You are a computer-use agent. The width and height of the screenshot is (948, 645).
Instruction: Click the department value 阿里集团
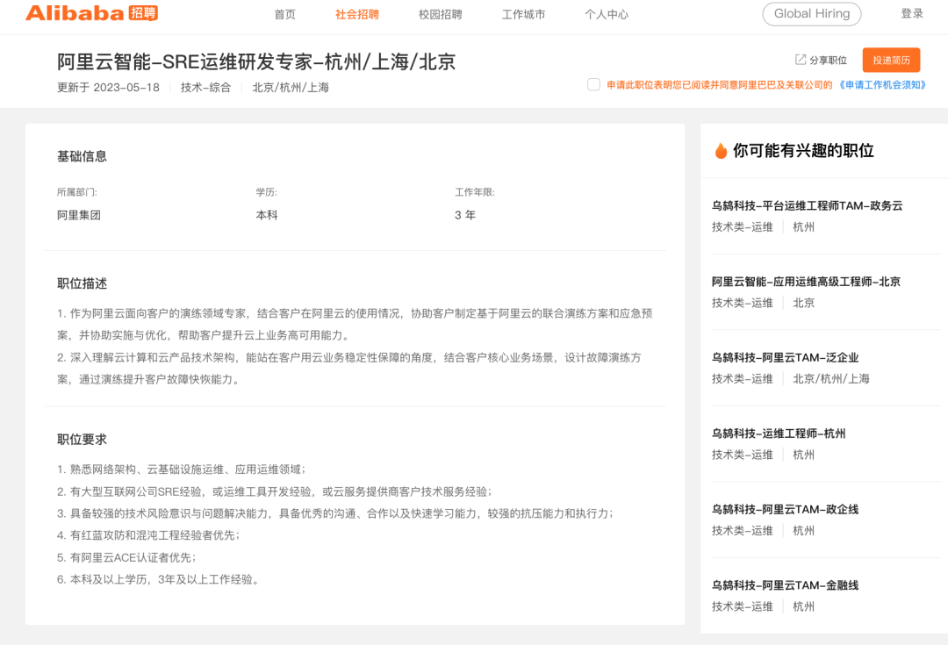79,215
